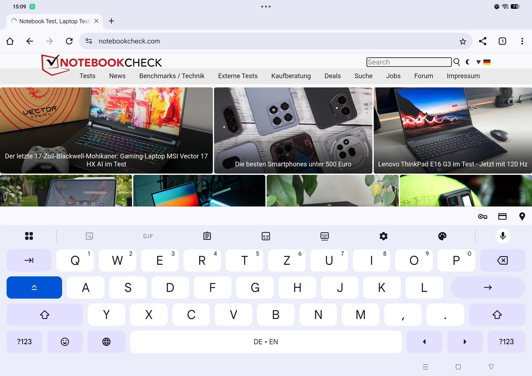Open Externe Tests menu
The height and width of the screenshot is (376, 532).
[238, 76]
